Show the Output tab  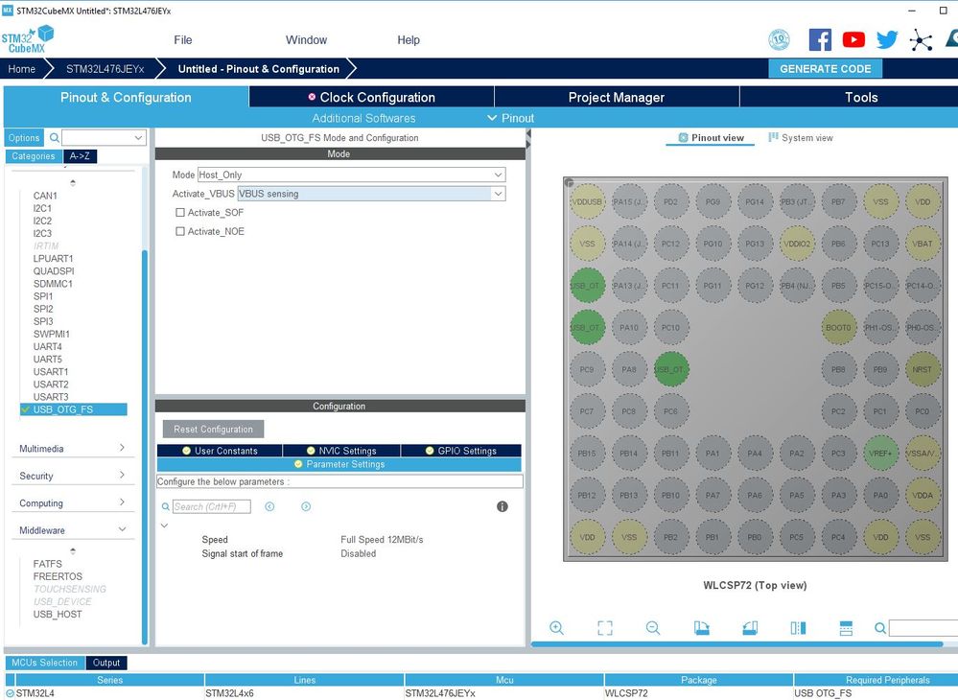106,663
